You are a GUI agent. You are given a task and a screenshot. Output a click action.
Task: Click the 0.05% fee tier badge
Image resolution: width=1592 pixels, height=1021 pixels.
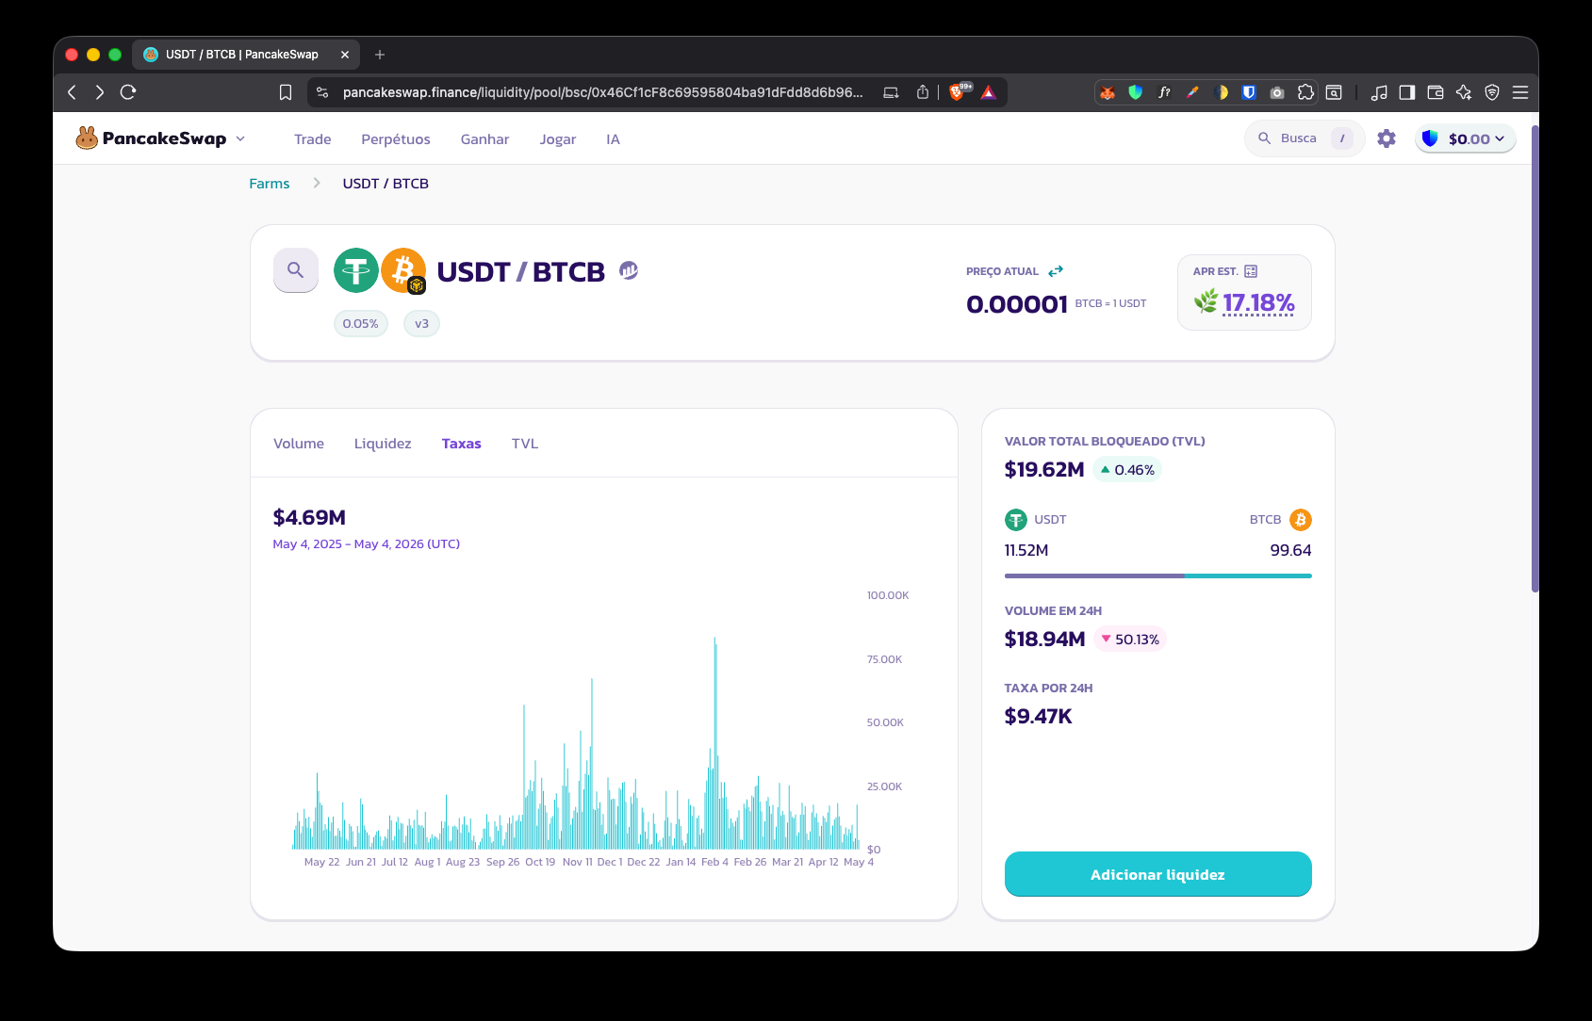361,323
